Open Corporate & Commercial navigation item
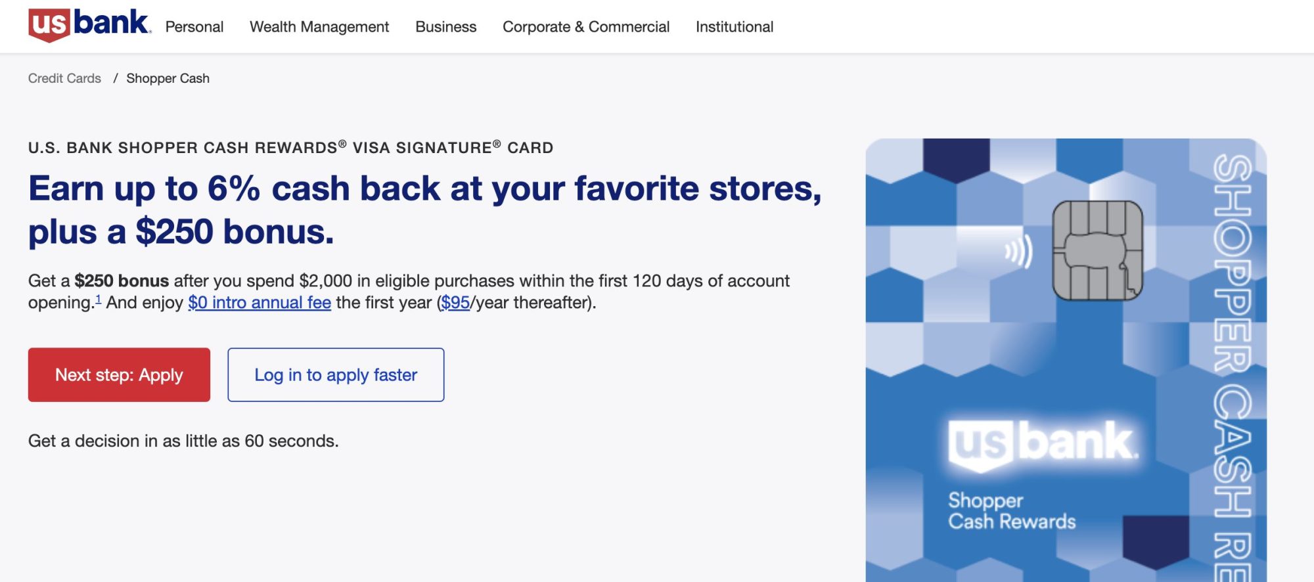This screenshot has width=1314, height=582. coord(586,27)
